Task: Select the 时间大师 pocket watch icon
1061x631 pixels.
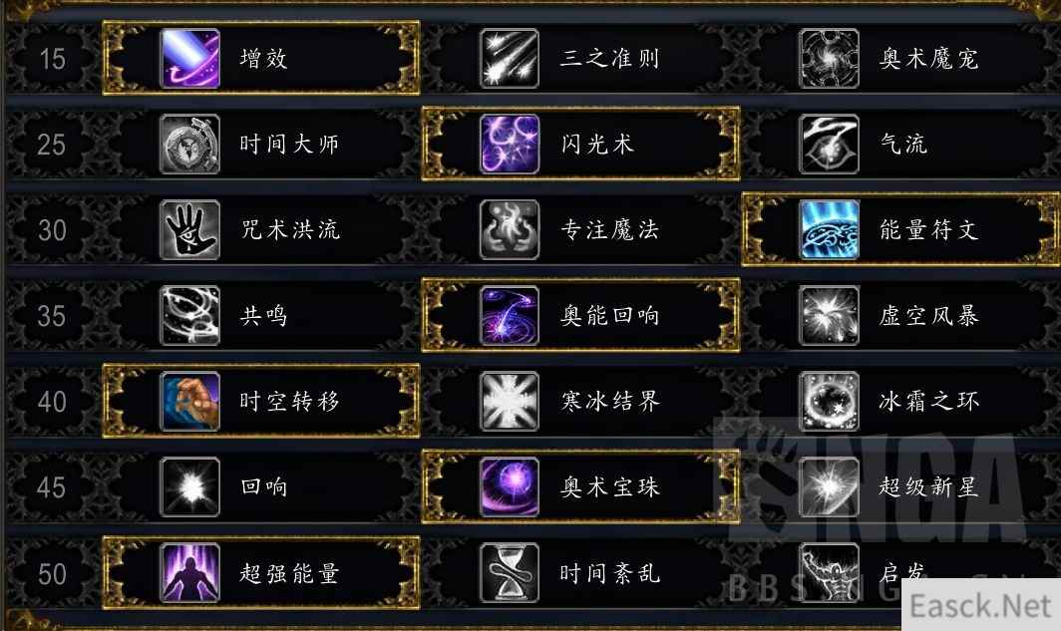Action: (190, 145)
